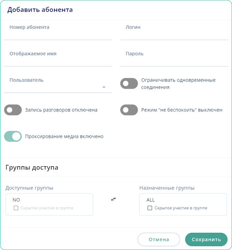
Task: Click the group transfer arrows icon
Action: click(113, 199)
